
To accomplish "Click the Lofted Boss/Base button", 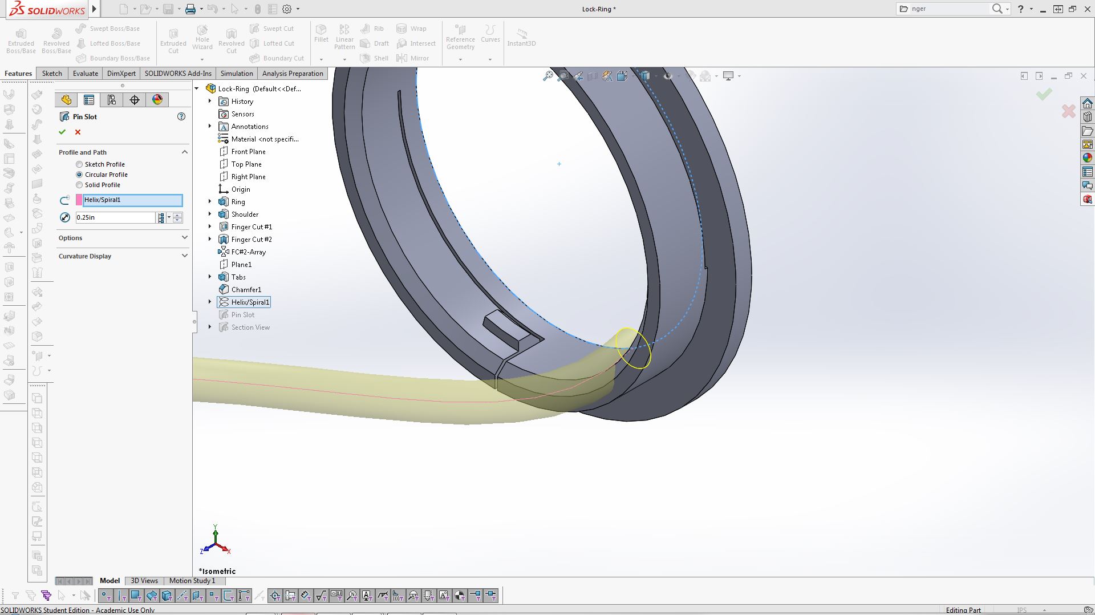I will coord(108,43).
